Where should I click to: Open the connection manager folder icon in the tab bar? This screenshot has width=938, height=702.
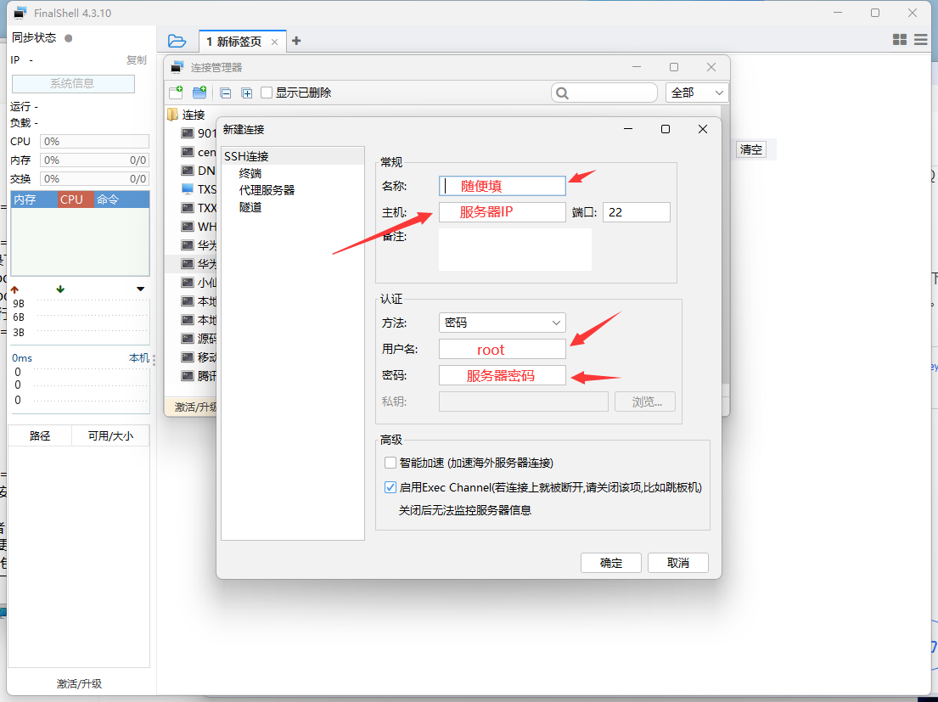click(x=177, y=41)
